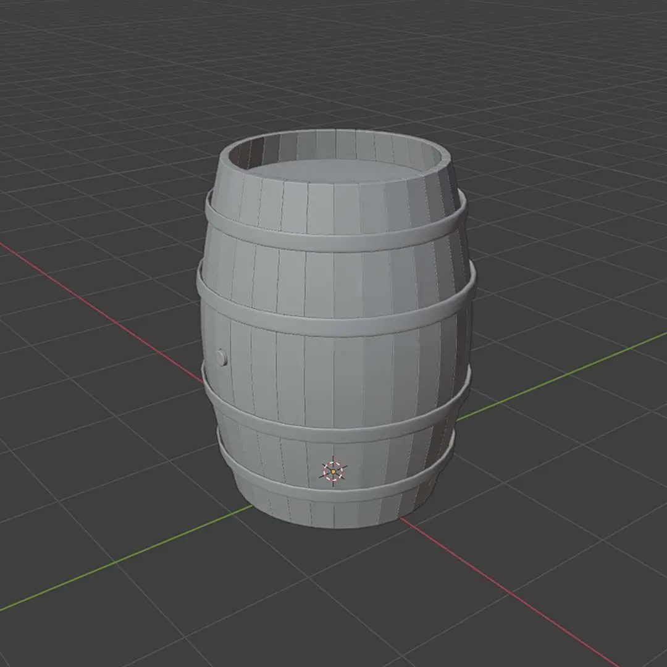
Task: Click the recessed flat lid inside barrel top
Action: pos(336,172)
